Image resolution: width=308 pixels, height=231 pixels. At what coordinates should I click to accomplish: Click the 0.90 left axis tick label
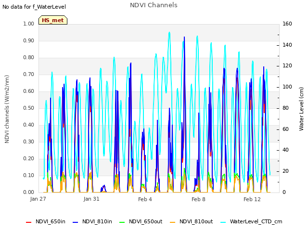(x=29, y=40)
